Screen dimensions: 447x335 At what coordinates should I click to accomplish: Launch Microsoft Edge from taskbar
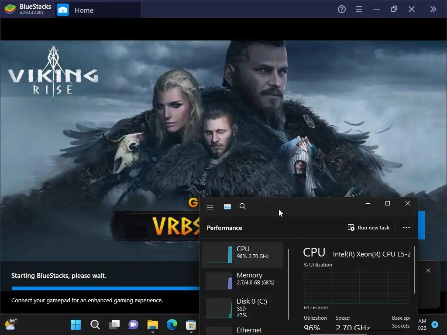point(172,325)
